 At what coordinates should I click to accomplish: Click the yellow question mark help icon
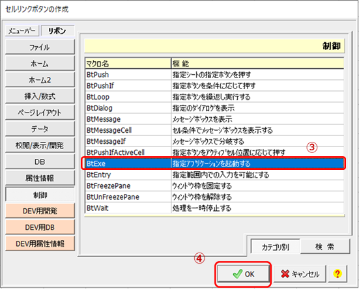(x=337, y=273)
